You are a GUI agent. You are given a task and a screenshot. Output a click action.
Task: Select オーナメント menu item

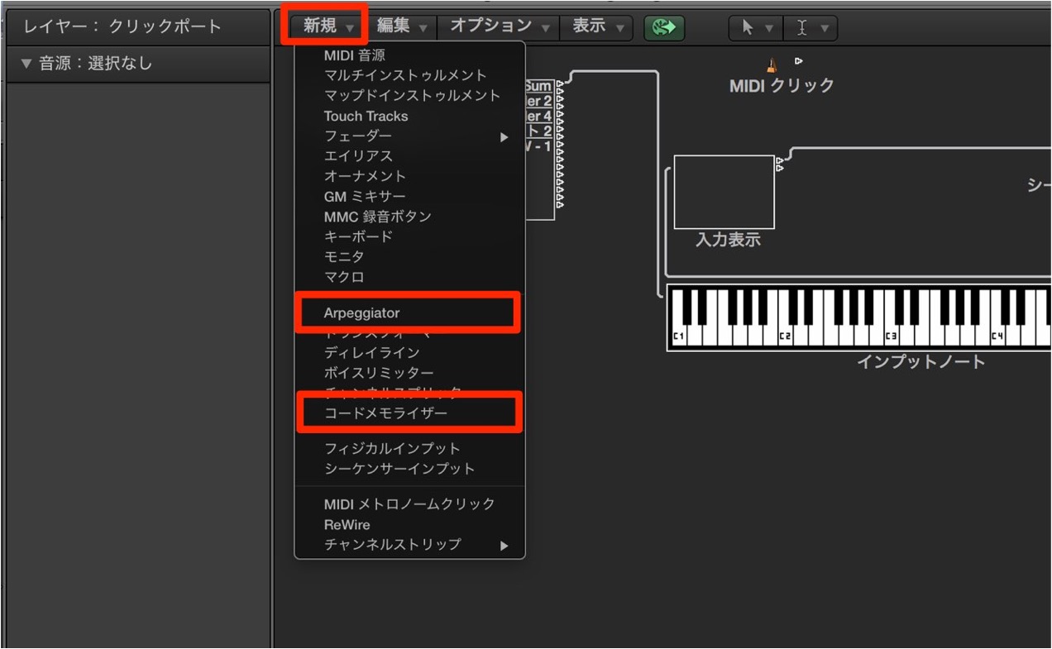(x=409, y=176)
